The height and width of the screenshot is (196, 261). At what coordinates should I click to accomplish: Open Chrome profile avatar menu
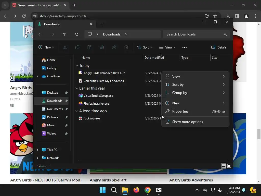[x=246, y=16]
